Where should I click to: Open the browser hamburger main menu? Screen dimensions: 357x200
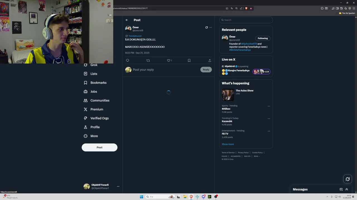pos(354,8)
